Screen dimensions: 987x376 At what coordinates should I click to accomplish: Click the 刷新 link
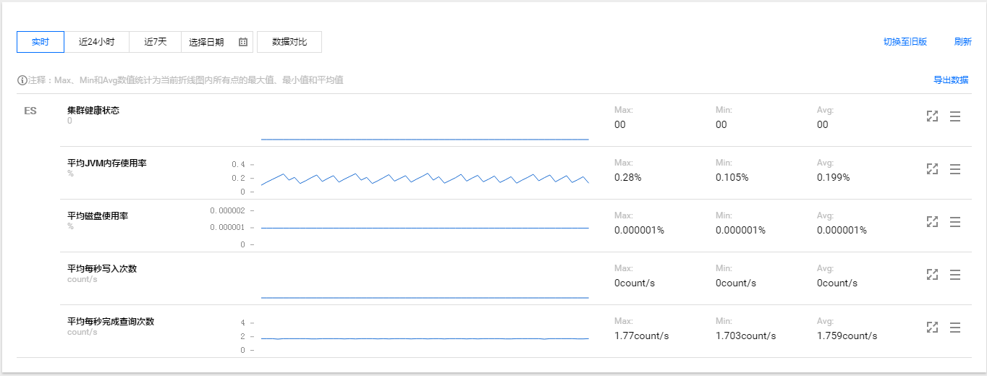point(963,42)
